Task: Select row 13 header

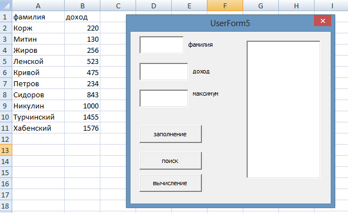Action: (x=6, y=150)
